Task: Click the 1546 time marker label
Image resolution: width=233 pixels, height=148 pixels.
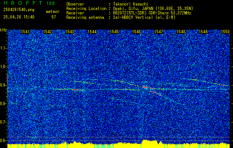Action: 137,32
